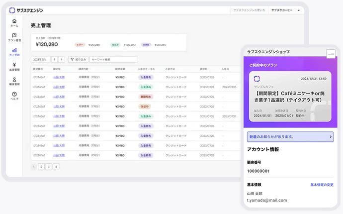The width and height of the screenshot is (343, 214).
Task: Click the サンプルカフェ label on plan card
Action: (263, 87)
